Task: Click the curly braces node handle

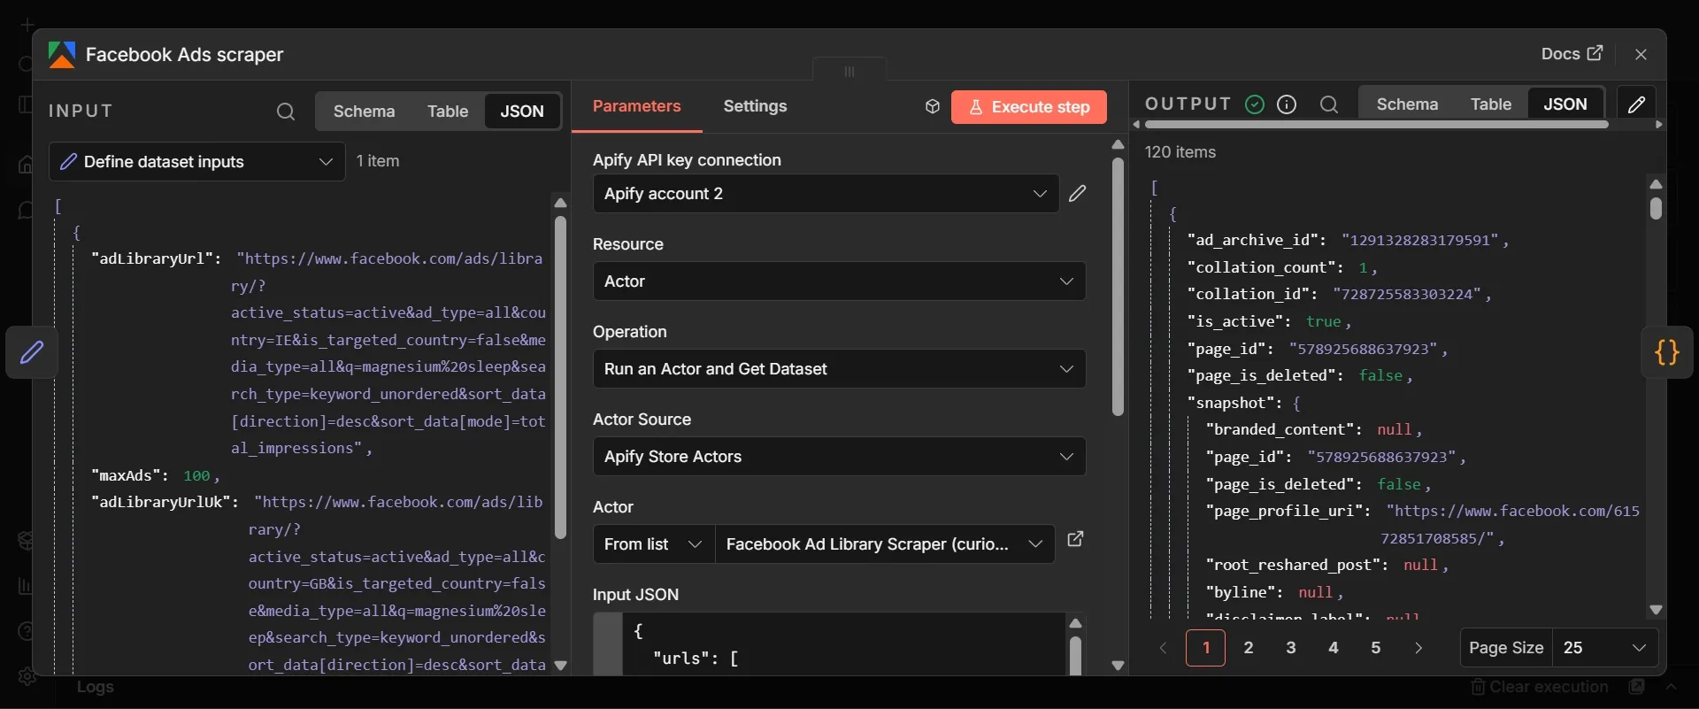Action: (x=1667, y=352)
